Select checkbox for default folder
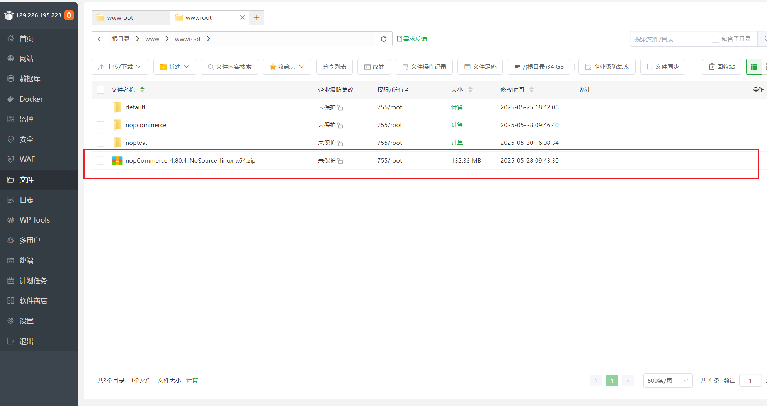 pos(100,107)
